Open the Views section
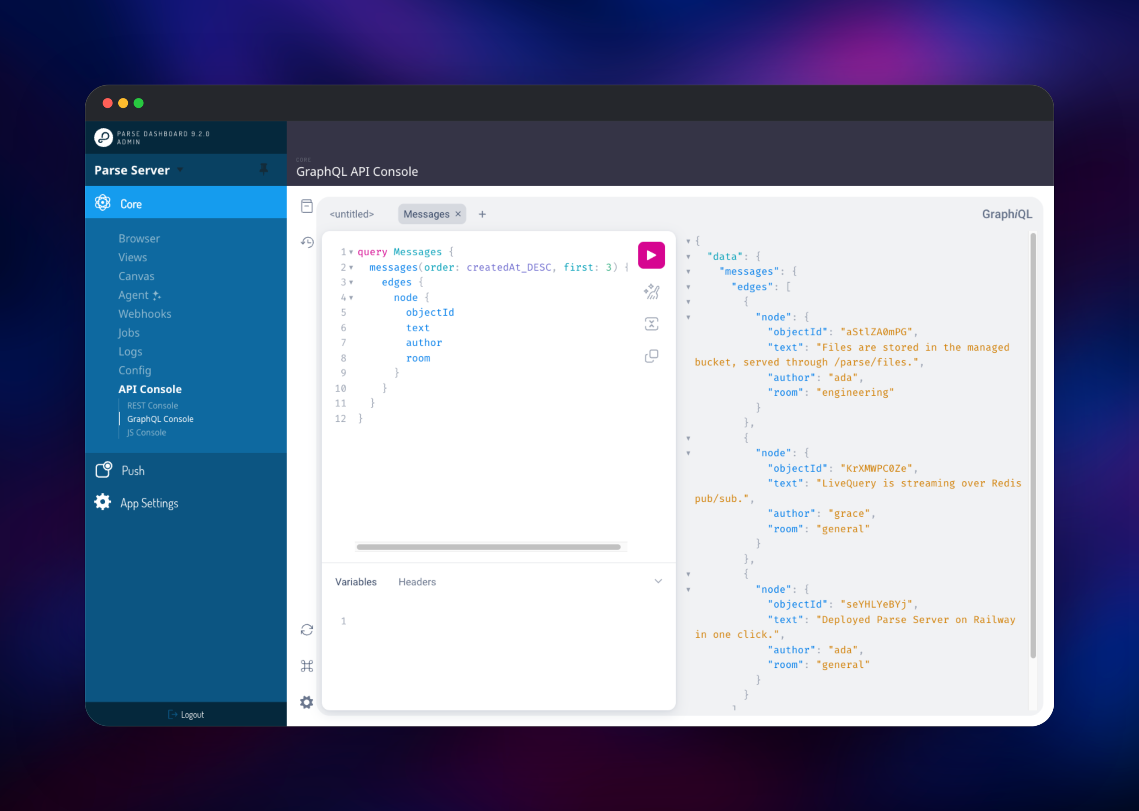Screen dimensions: 1139x811 pos(132,257)
